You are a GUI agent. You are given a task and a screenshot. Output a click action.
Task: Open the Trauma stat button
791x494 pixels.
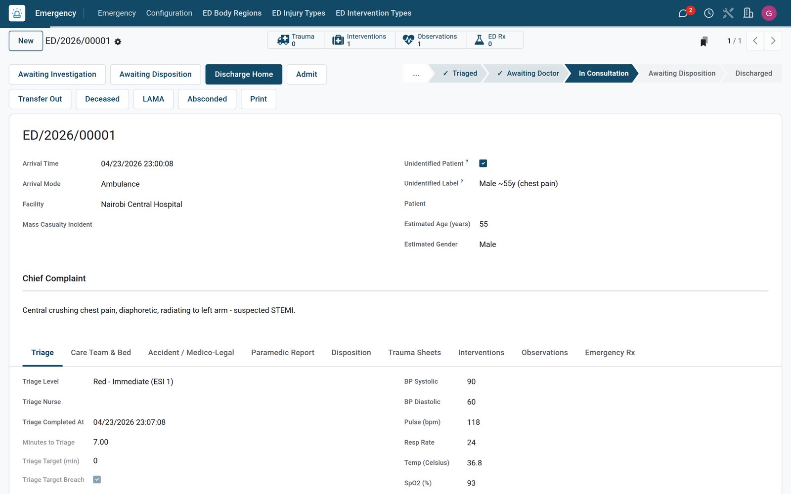point(296,40)
